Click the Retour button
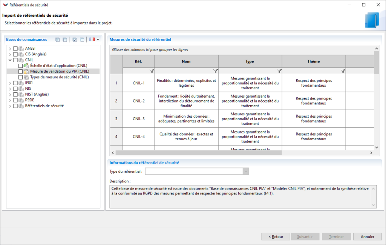Screen dimensions: 386x245 276,236
